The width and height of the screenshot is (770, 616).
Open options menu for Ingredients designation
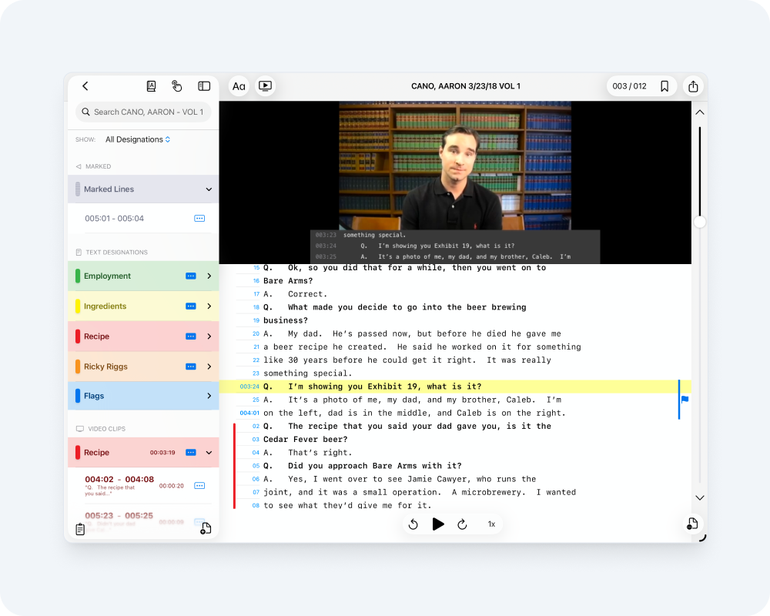pos(191,306)
